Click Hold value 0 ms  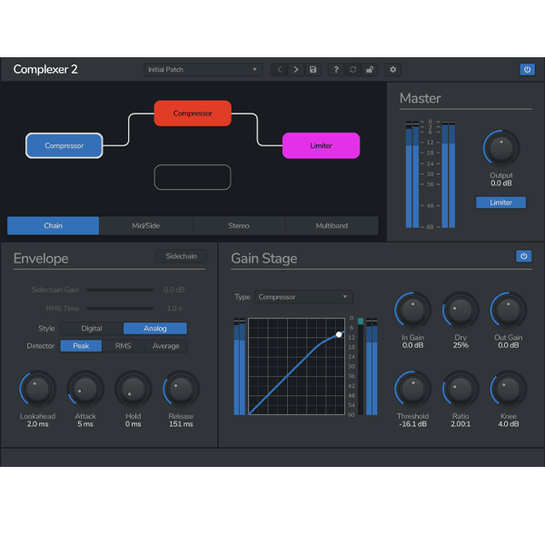134,424
